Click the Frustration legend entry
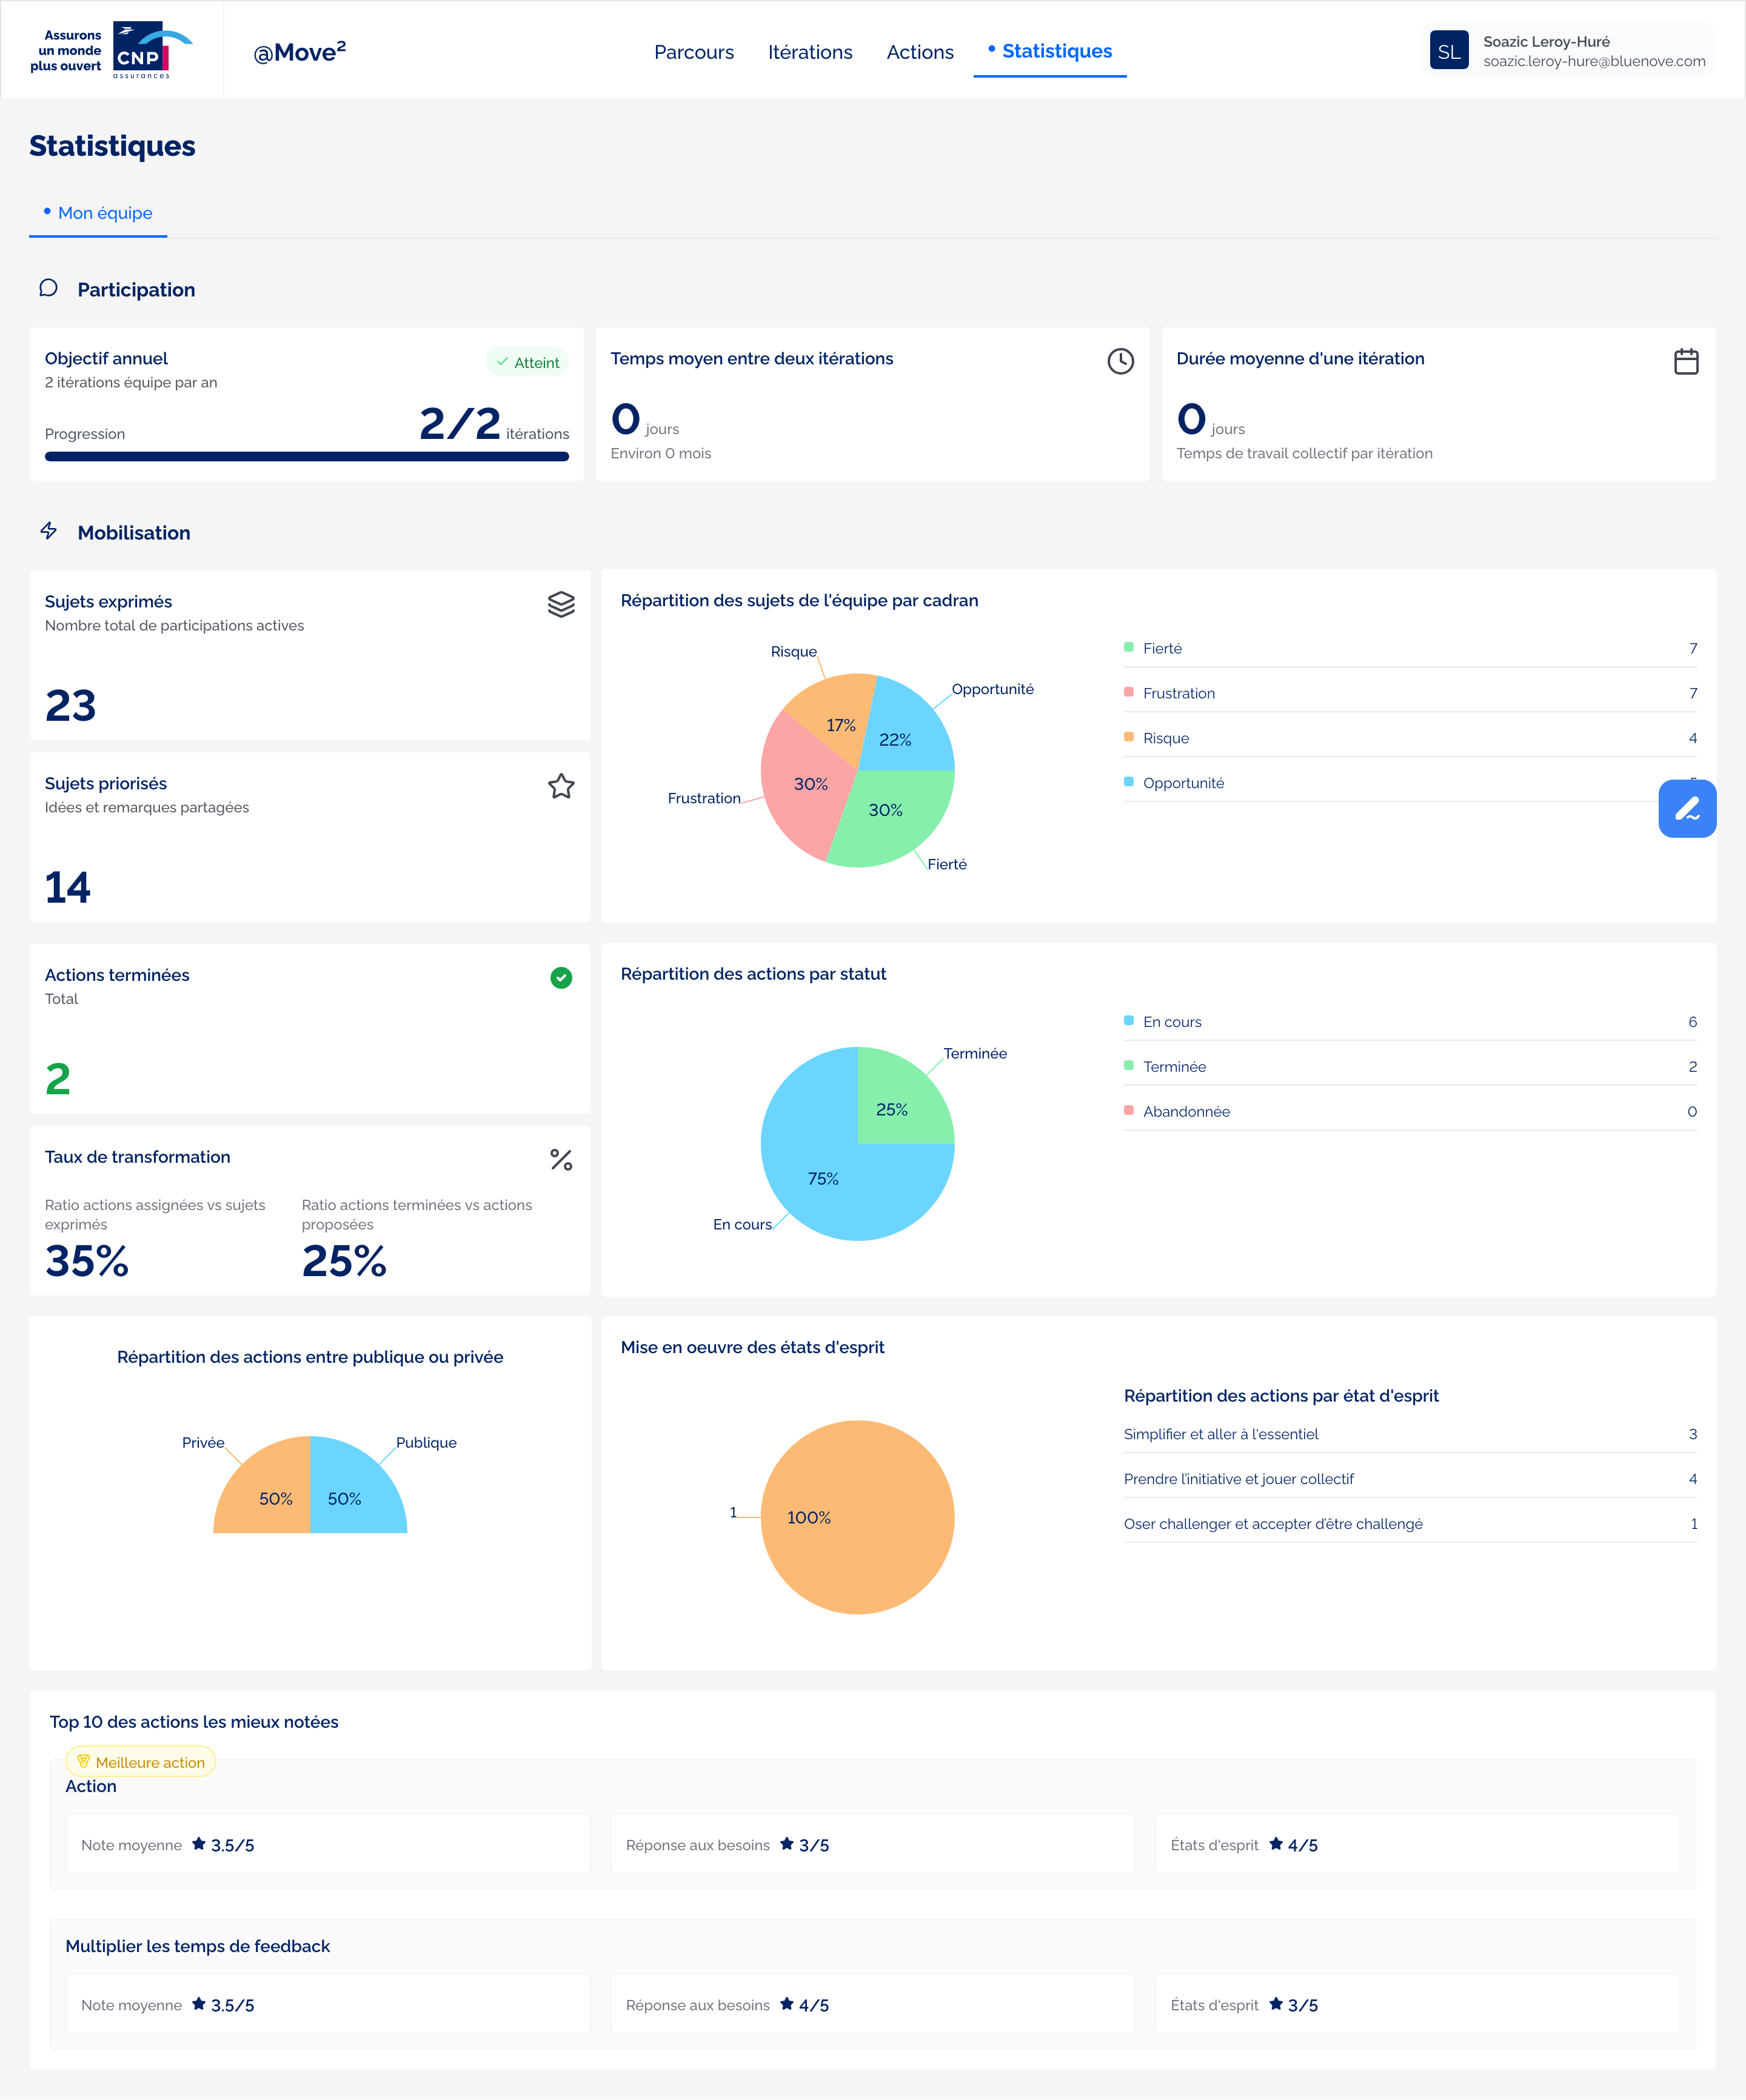The width and height of the screenshot is (1746, 2100). pos(1178,693)
